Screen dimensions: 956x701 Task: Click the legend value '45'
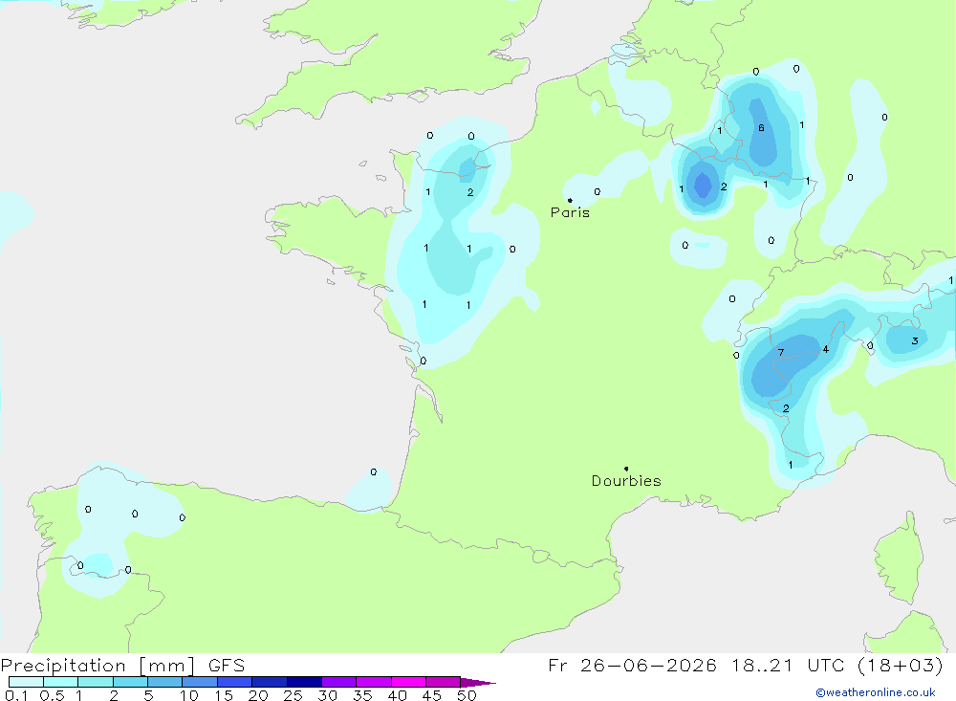(432, 695)
